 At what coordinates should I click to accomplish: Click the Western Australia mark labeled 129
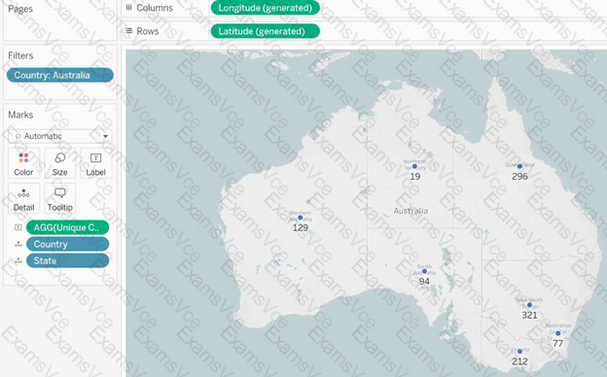pyautogui.click(x=300, y=218)
